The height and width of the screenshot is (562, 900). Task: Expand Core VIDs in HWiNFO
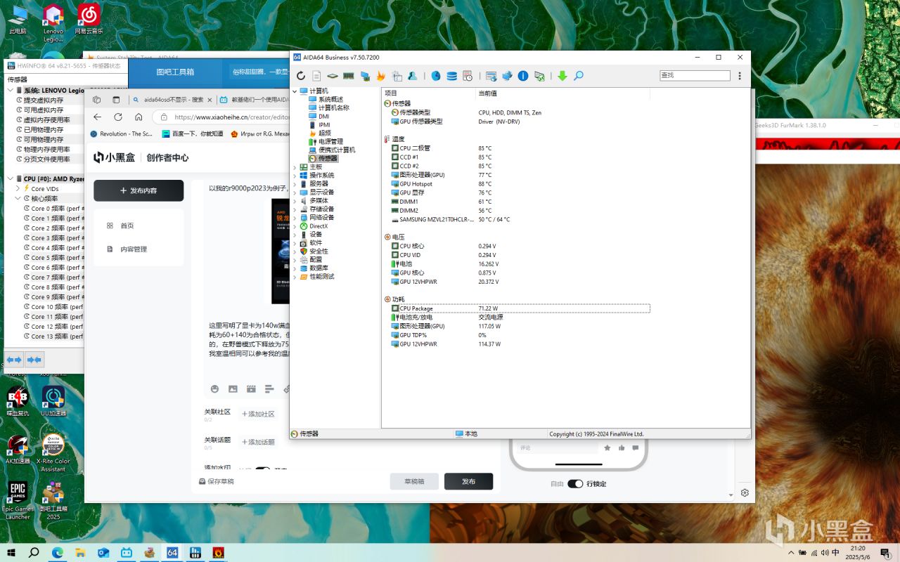point(18,189)
